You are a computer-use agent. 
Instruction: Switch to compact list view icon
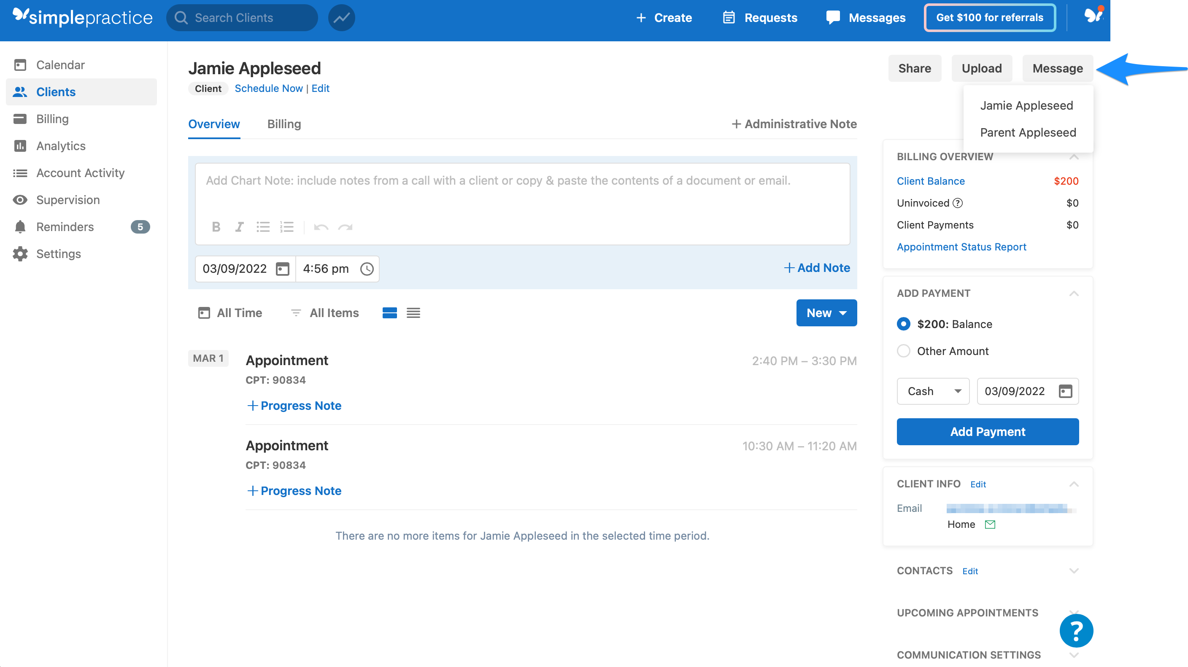(413, 312)
